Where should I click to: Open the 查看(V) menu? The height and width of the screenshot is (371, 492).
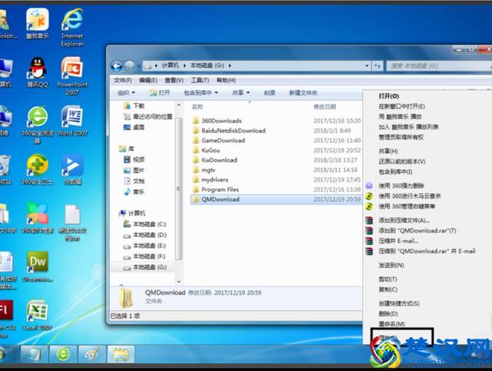[175, 80]
